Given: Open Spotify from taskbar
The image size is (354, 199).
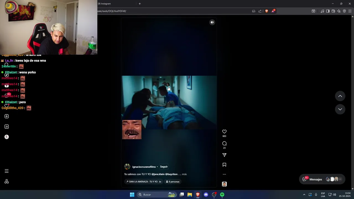Looking at the screenshot, I should pos(222,195).
